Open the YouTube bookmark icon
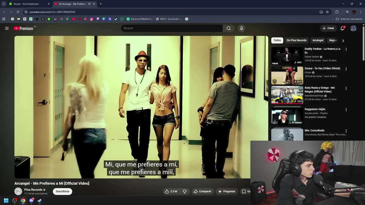The image size is (365, 205). [74, 19]
